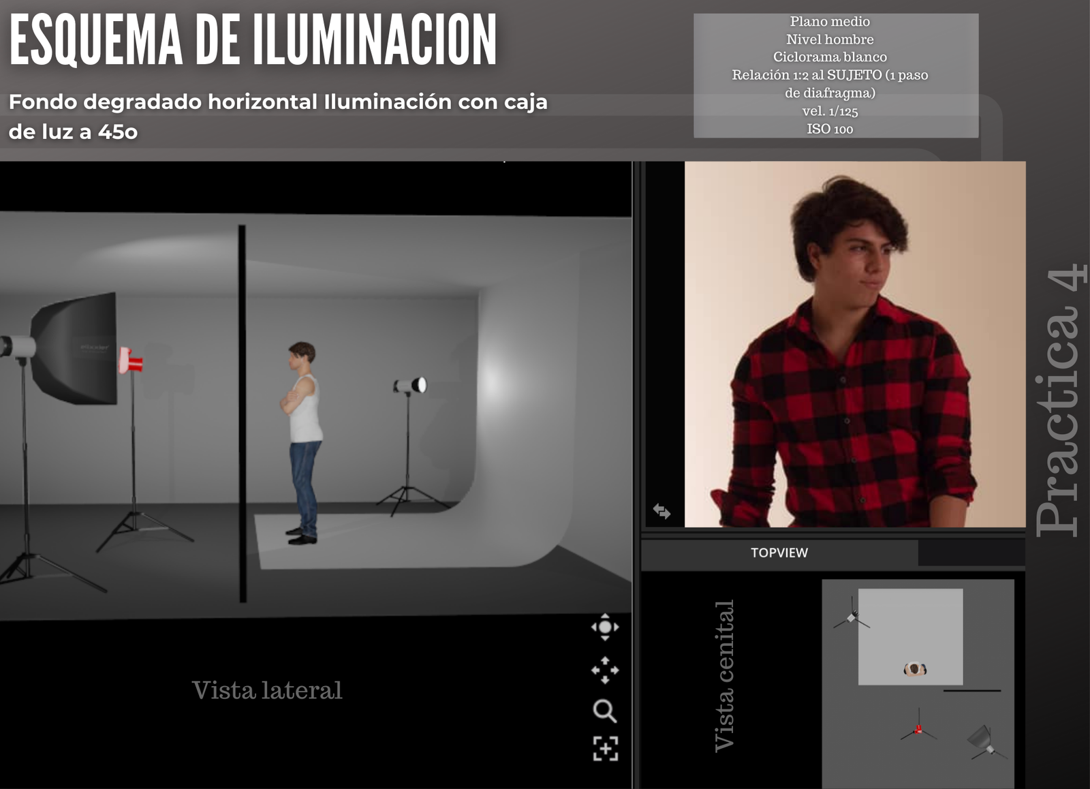Image resolution: width=1090 pixels, height=789 pixels.
Task: Select the softbox light in side view
Action: click(74, 349)
